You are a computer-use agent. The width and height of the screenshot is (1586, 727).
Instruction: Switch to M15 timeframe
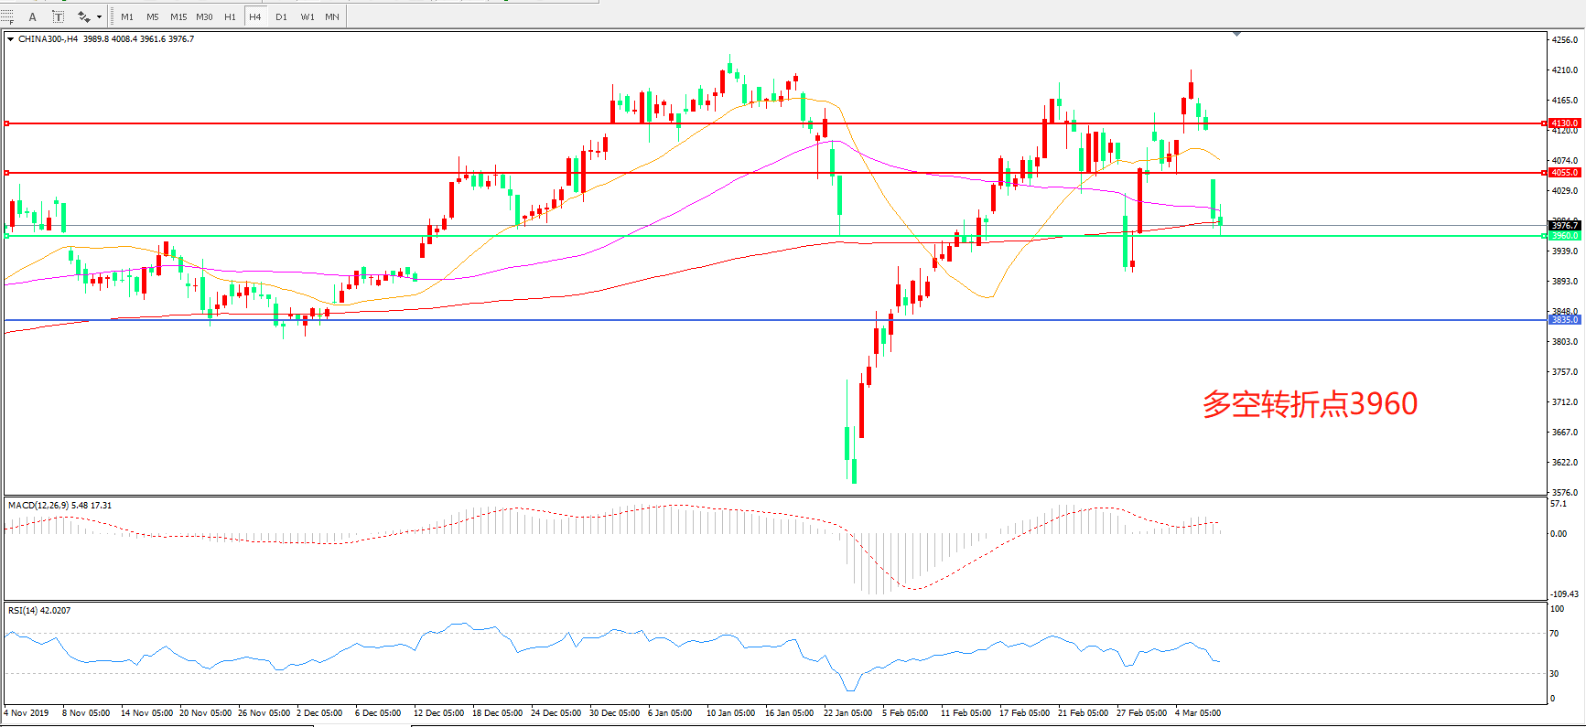point(178,16)
